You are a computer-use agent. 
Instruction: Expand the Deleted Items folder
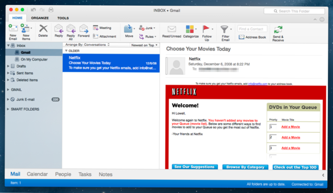click(8, 80)
